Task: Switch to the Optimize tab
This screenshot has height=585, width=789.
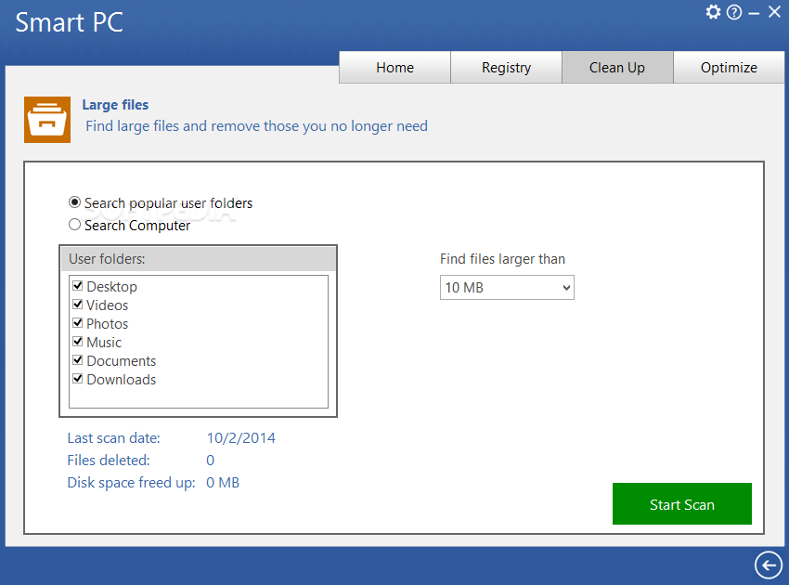Action: tap(729, 67)
